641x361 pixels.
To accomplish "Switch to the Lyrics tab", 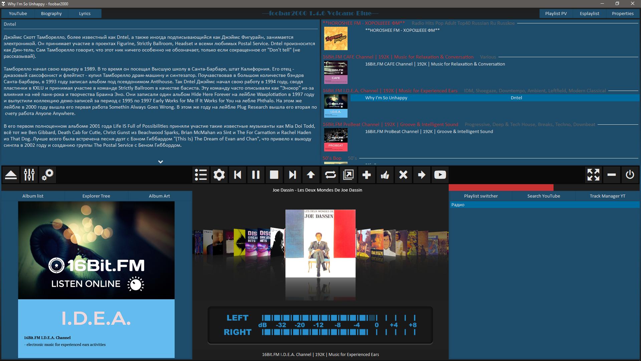I will (84, 13).
